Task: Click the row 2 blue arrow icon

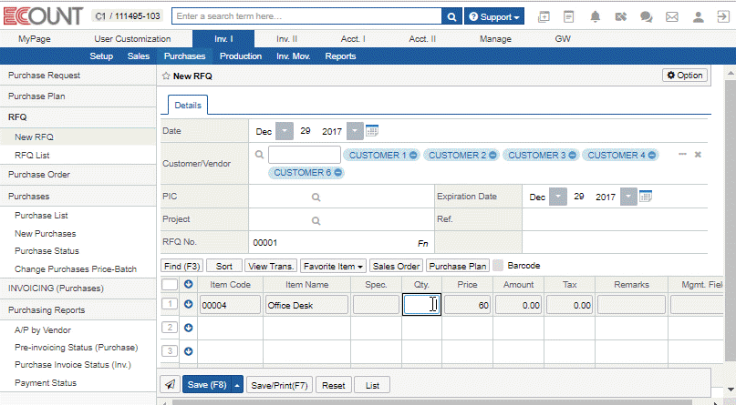Action: [x=188, y=328]
